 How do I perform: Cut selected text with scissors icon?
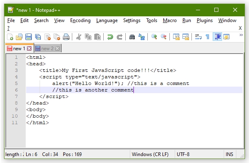(79, 37)
